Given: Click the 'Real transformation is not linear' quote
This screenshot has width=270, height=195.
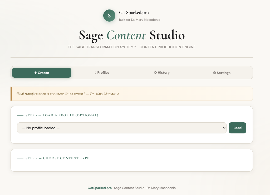Looking at the screenshot, I should point(68,94).
